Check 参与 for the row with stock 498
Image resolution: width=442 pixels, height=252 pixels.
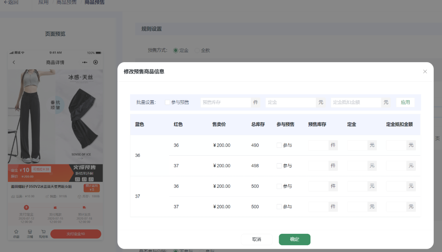click(x=279, y=166)
